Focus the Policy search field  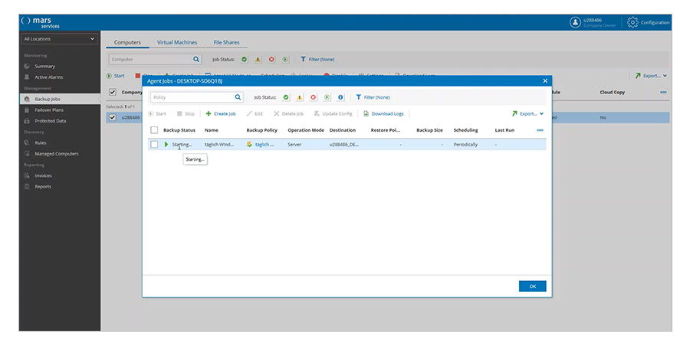tap(191, 97)
